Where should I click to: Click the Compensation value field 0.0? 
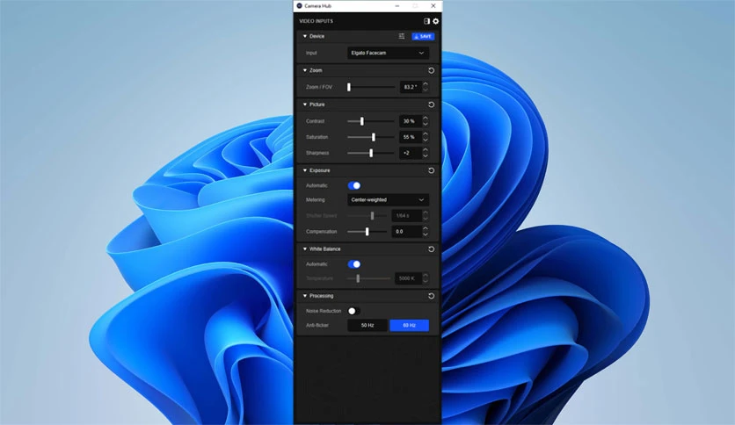coord(406,232)
